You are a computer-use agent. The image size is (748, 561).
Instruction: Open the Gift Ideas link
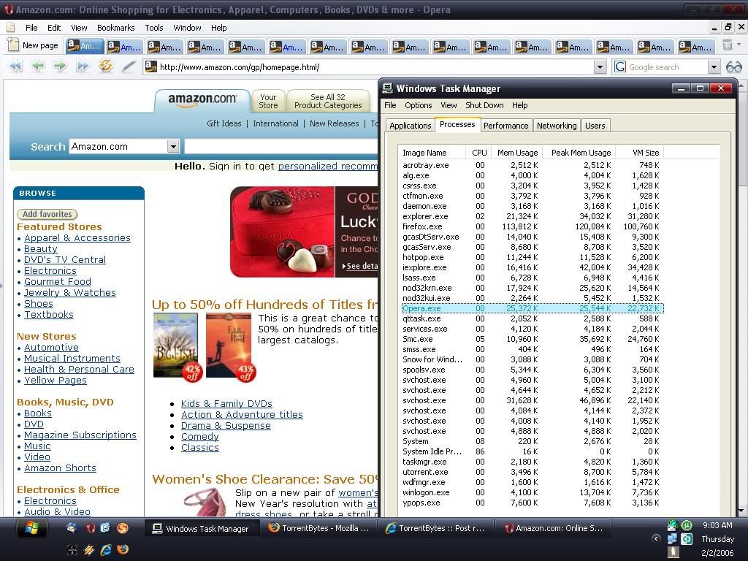(224, 123)
